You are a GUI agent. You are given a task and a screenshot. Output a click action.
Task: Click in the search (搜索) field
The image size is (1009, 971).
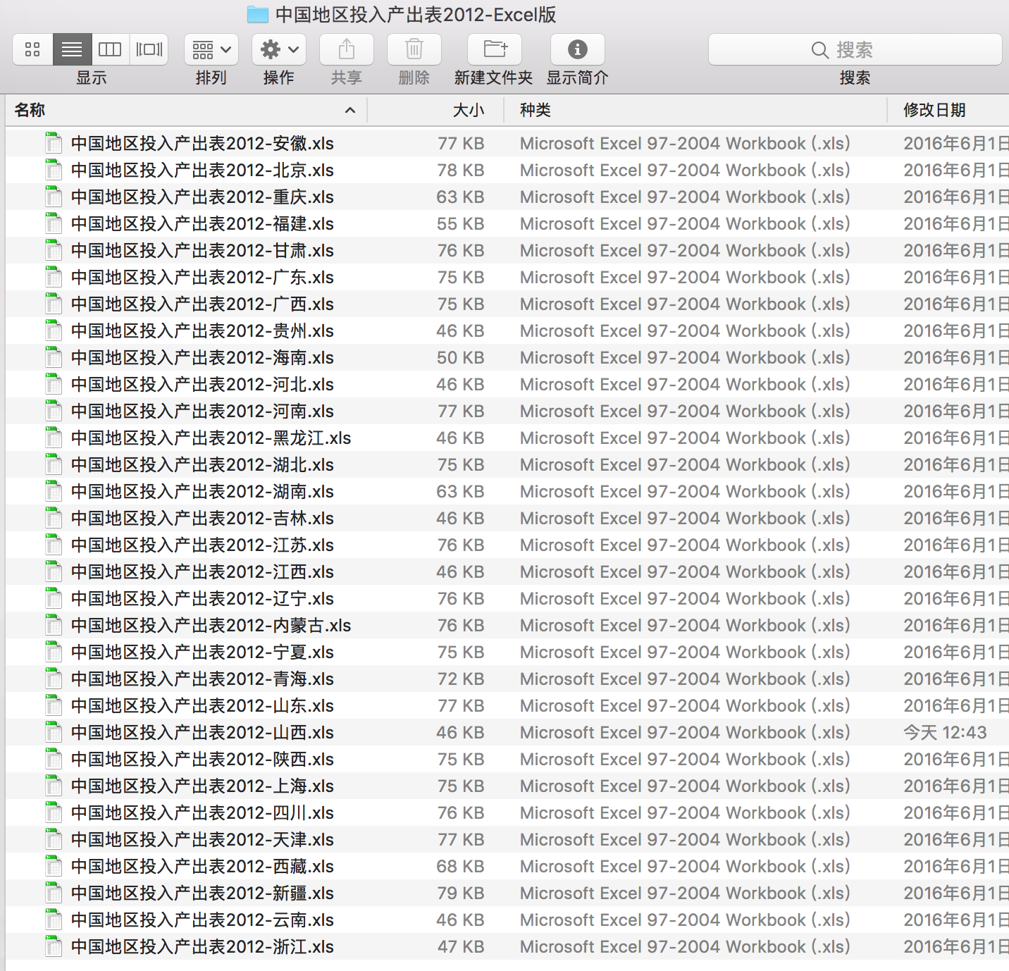tap(855, 50)
